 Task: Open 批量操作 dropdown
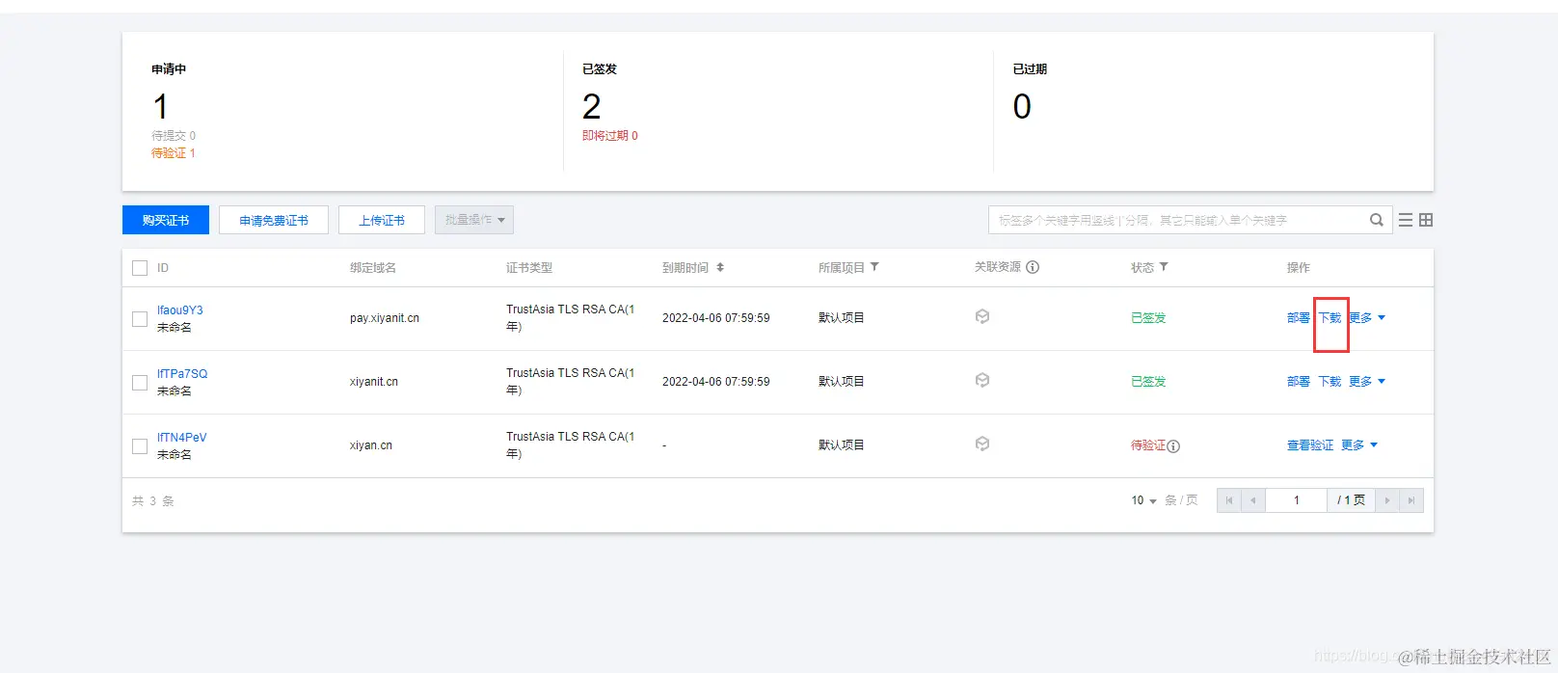point(474,220)
